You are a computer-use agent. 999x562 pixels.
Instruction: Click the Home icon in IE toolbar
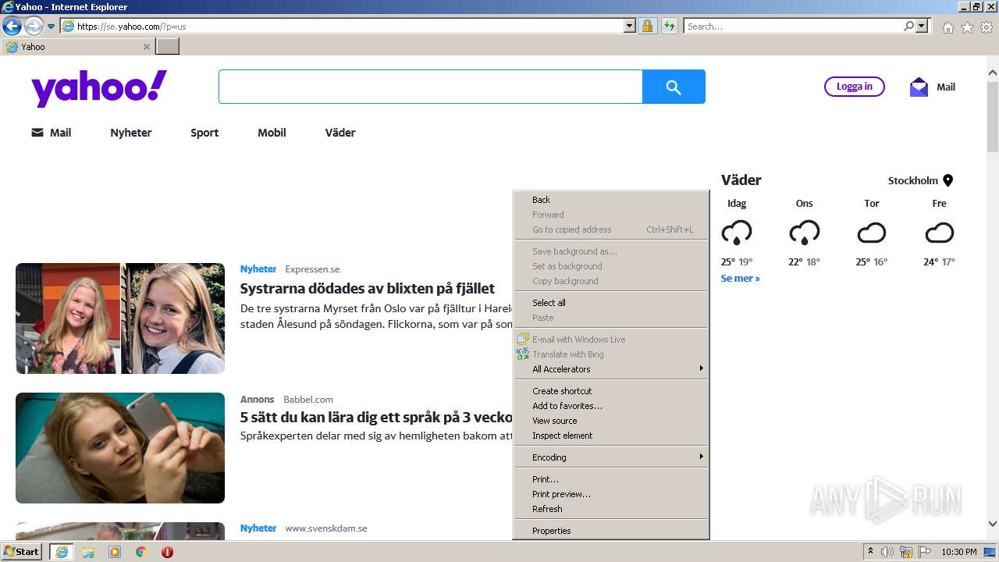[947, 27]
